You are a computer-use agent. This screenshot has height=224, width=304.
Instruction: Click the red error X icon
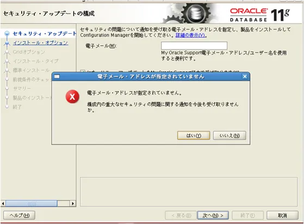click(x=72, y=96)
